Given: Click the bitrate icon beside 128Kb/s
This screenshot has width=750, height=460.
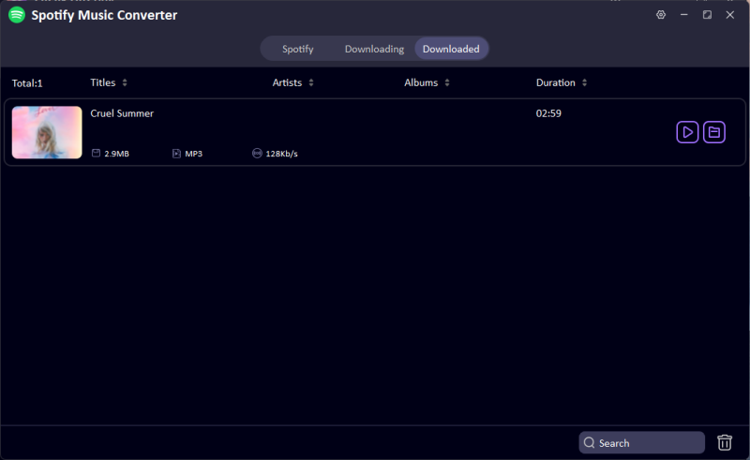Looking at the screenshot, I should [x=257, y=153].
